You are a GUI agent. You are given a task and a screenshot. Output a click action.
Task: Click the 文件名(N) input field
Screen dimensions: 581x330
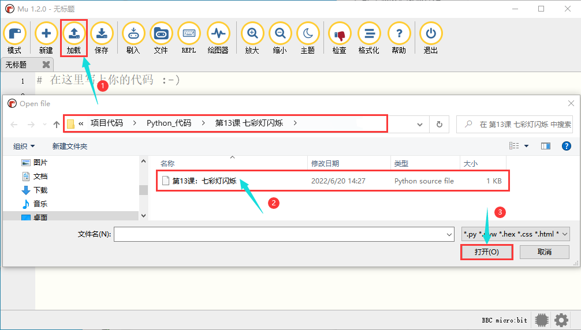(x=284, y=234)
